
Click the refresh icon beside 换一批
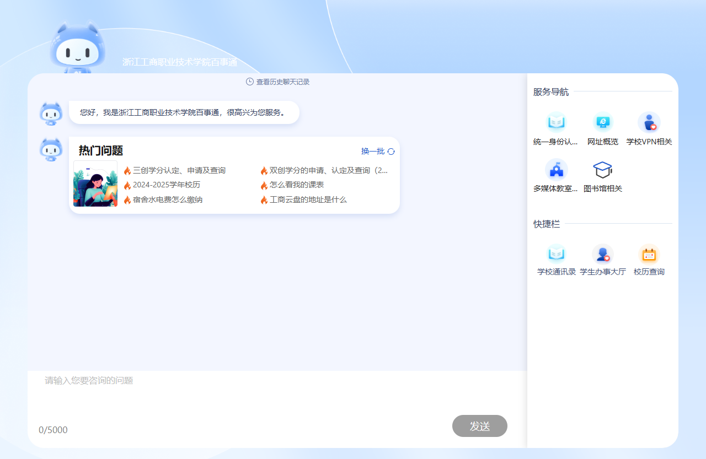391,152
